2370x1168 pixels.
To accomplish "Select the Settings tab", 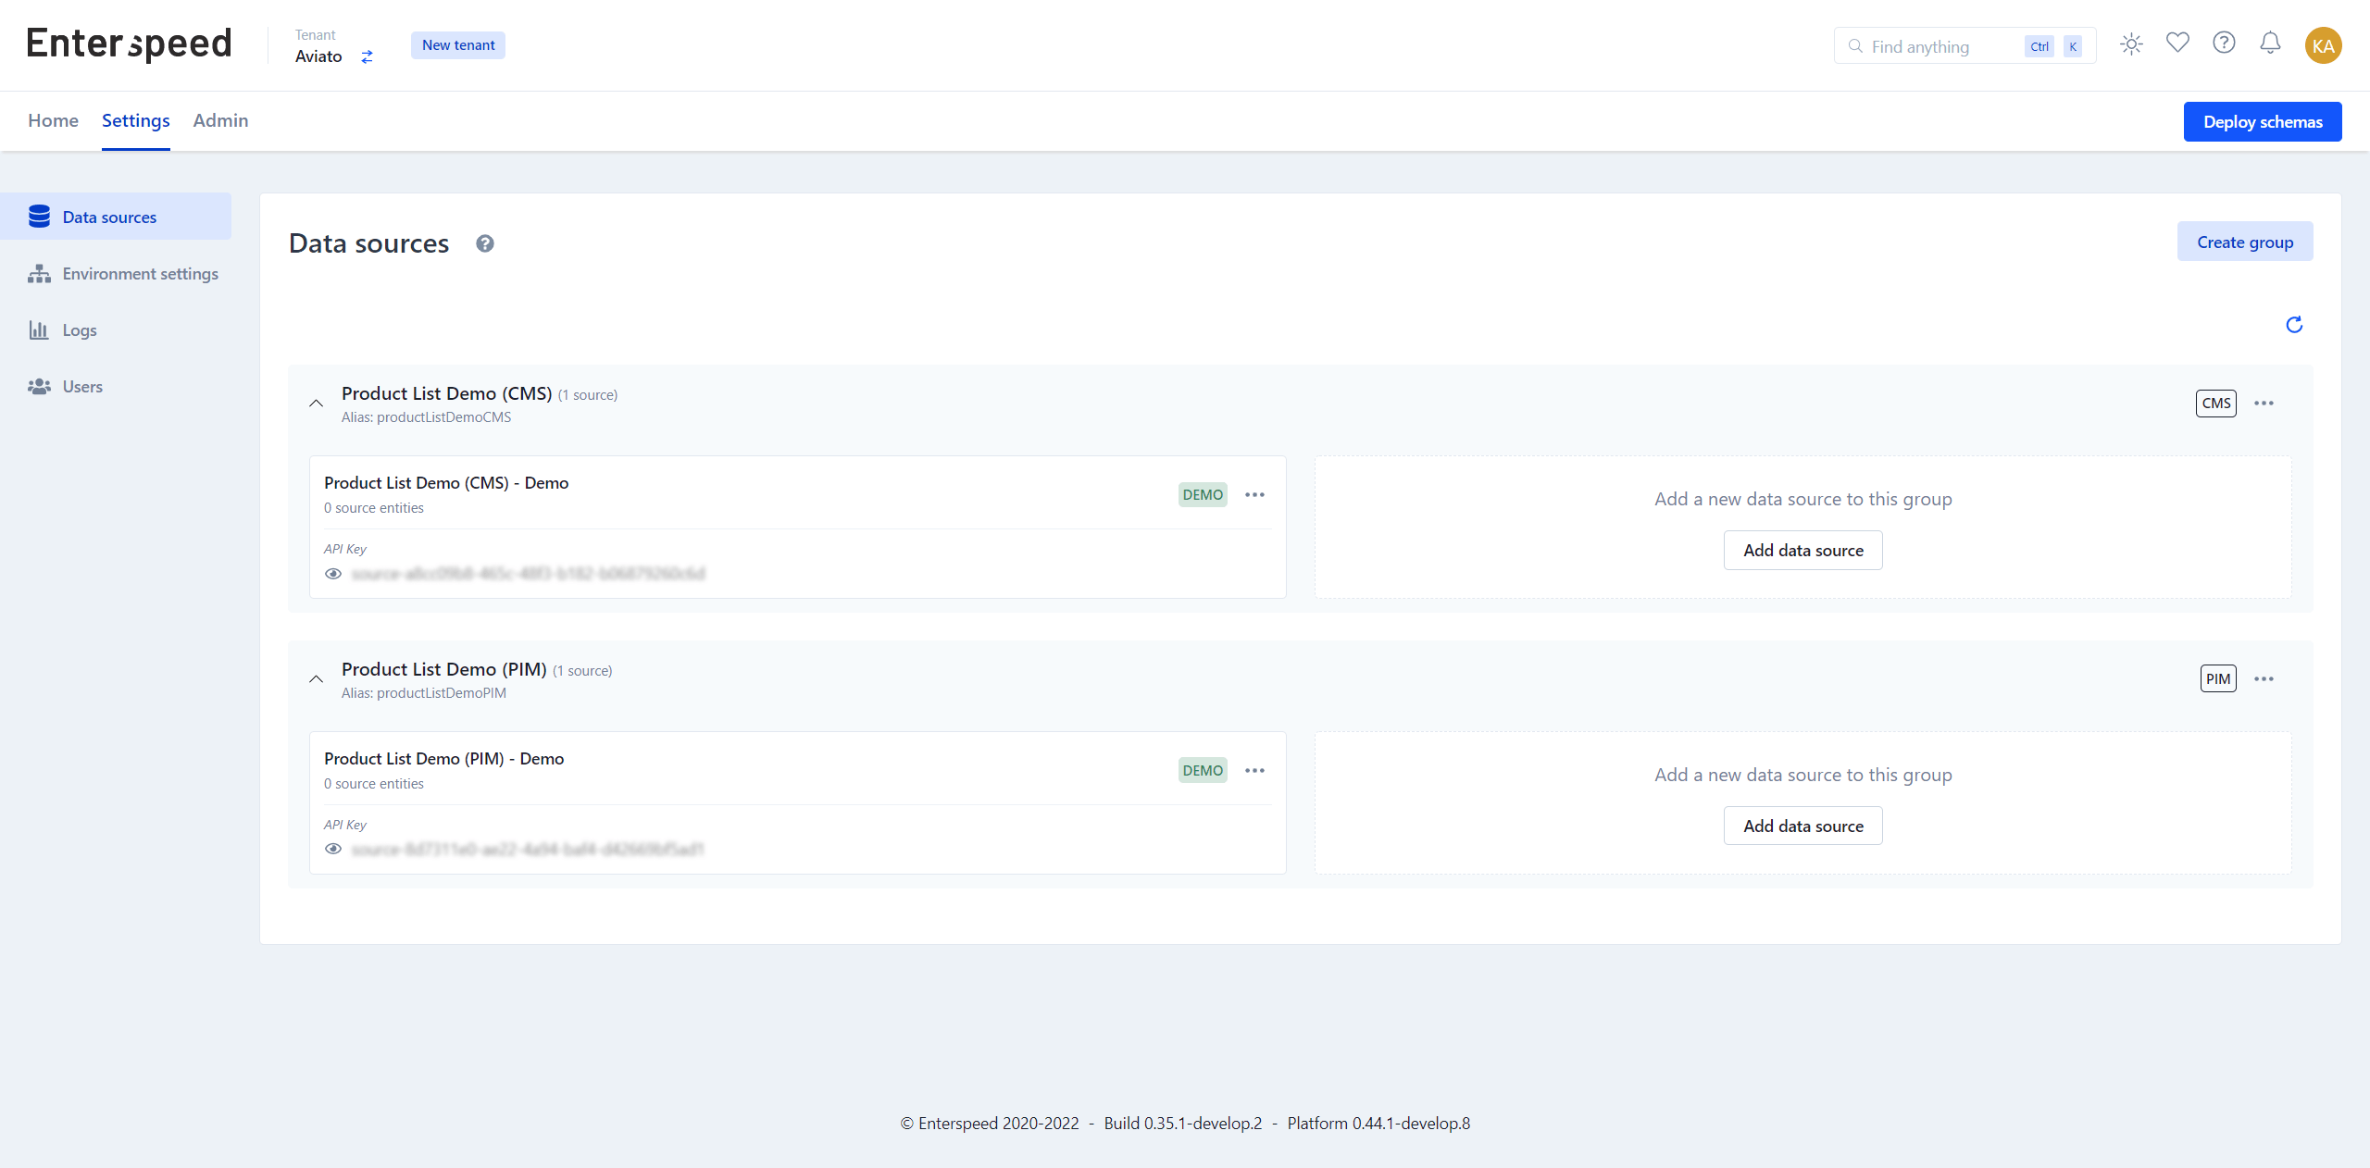I will coord(136,120).
